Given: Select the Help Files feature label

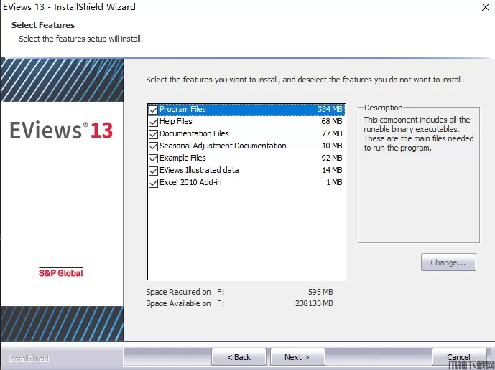Looking at the screenshot, I should 176,121.
